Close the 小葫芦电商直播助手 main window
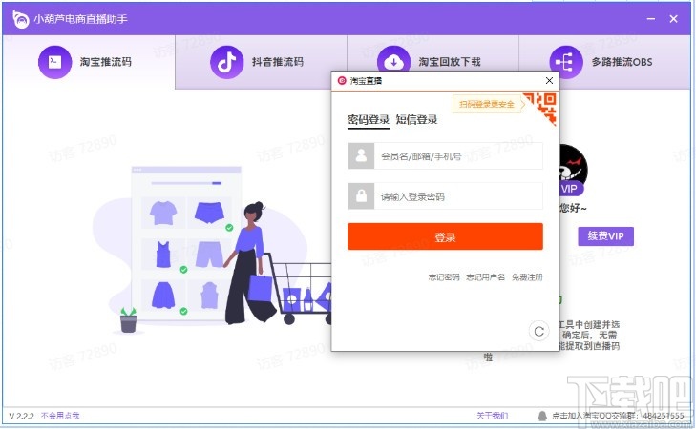Viewport: 696px width, 429px height. tap(673, 19)
